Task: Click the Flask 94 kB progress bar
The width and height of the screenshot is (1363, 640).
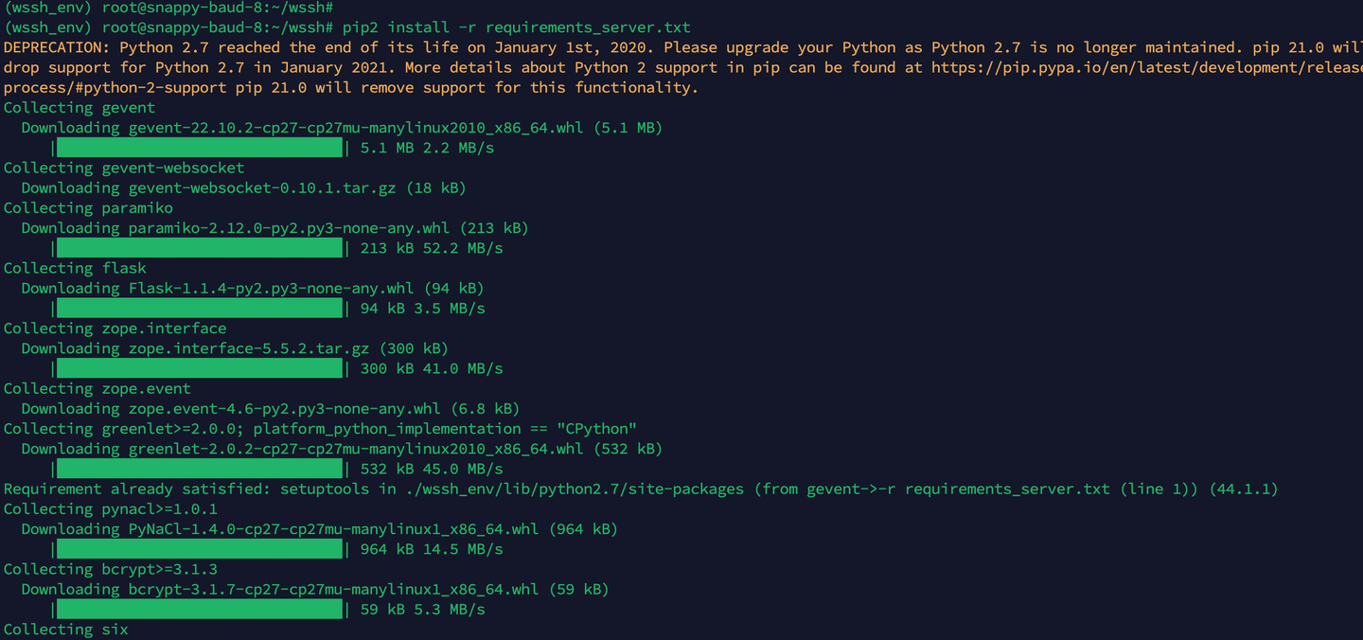Action: [199, 309]
